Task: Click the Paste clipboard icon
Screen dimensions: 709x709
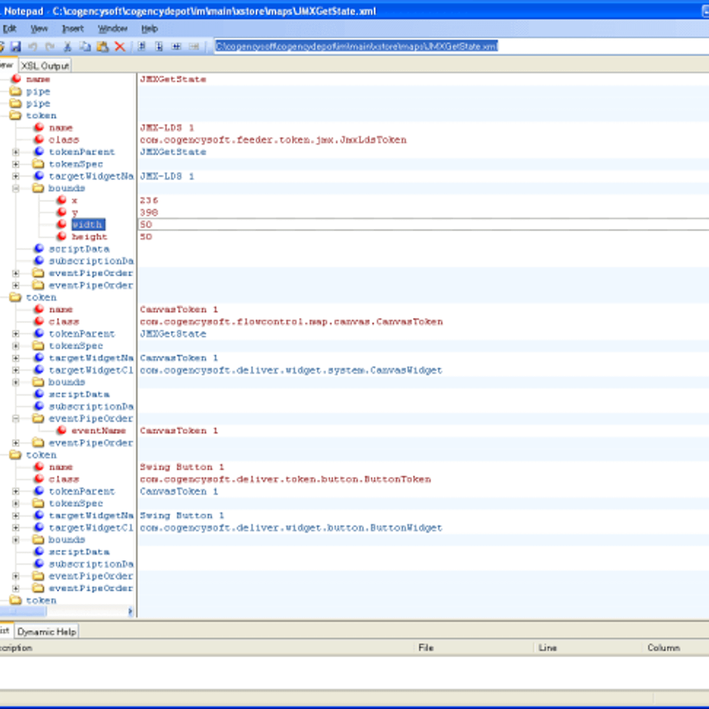Action: [103, 47]
